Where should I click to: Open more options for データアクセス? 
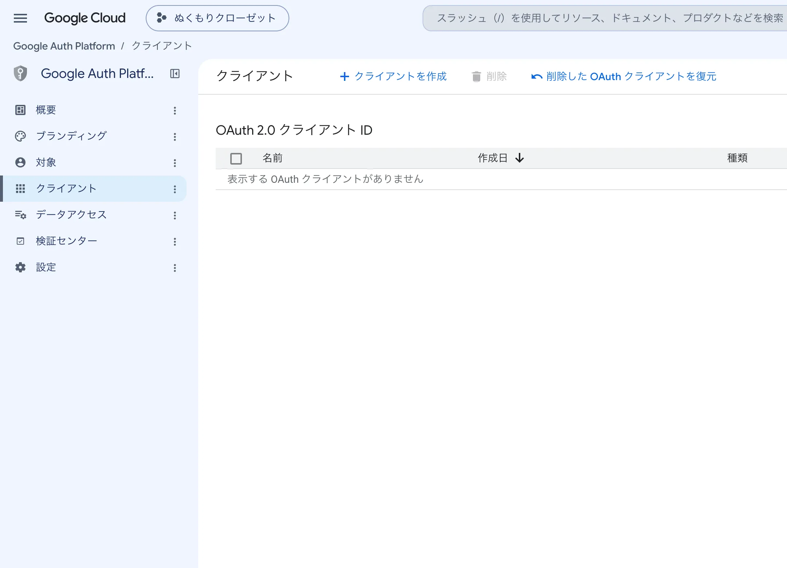[175, 215]
